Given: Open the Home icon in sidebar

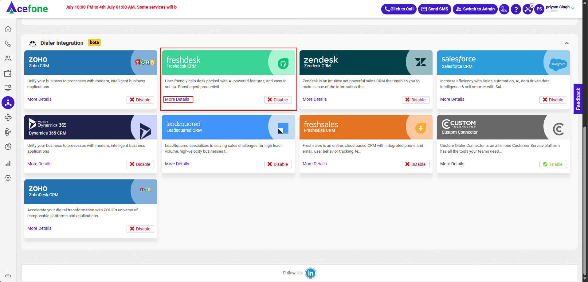Looking at the screenshot, I should coord(8,29).
